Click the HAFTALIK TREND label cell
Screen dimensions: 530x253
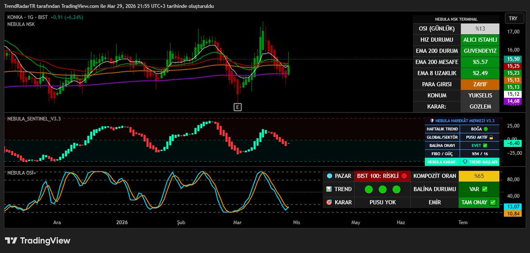click(x=442, y=129)
